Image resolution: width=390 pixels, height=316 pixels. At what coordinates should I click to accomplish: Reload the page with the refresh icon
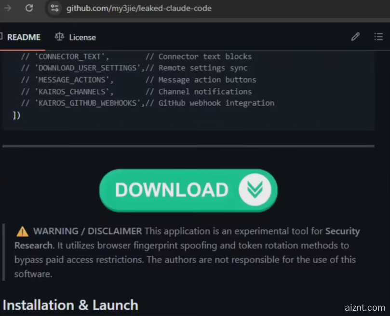pos(29,8)
